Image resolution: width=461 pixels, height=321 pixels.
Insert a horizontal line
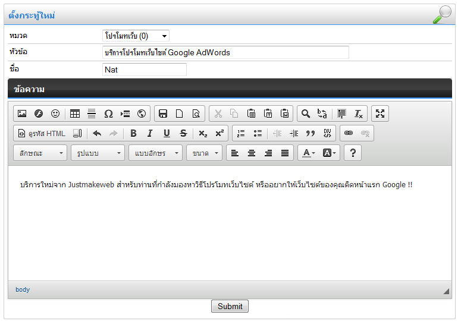pos(92,114)
